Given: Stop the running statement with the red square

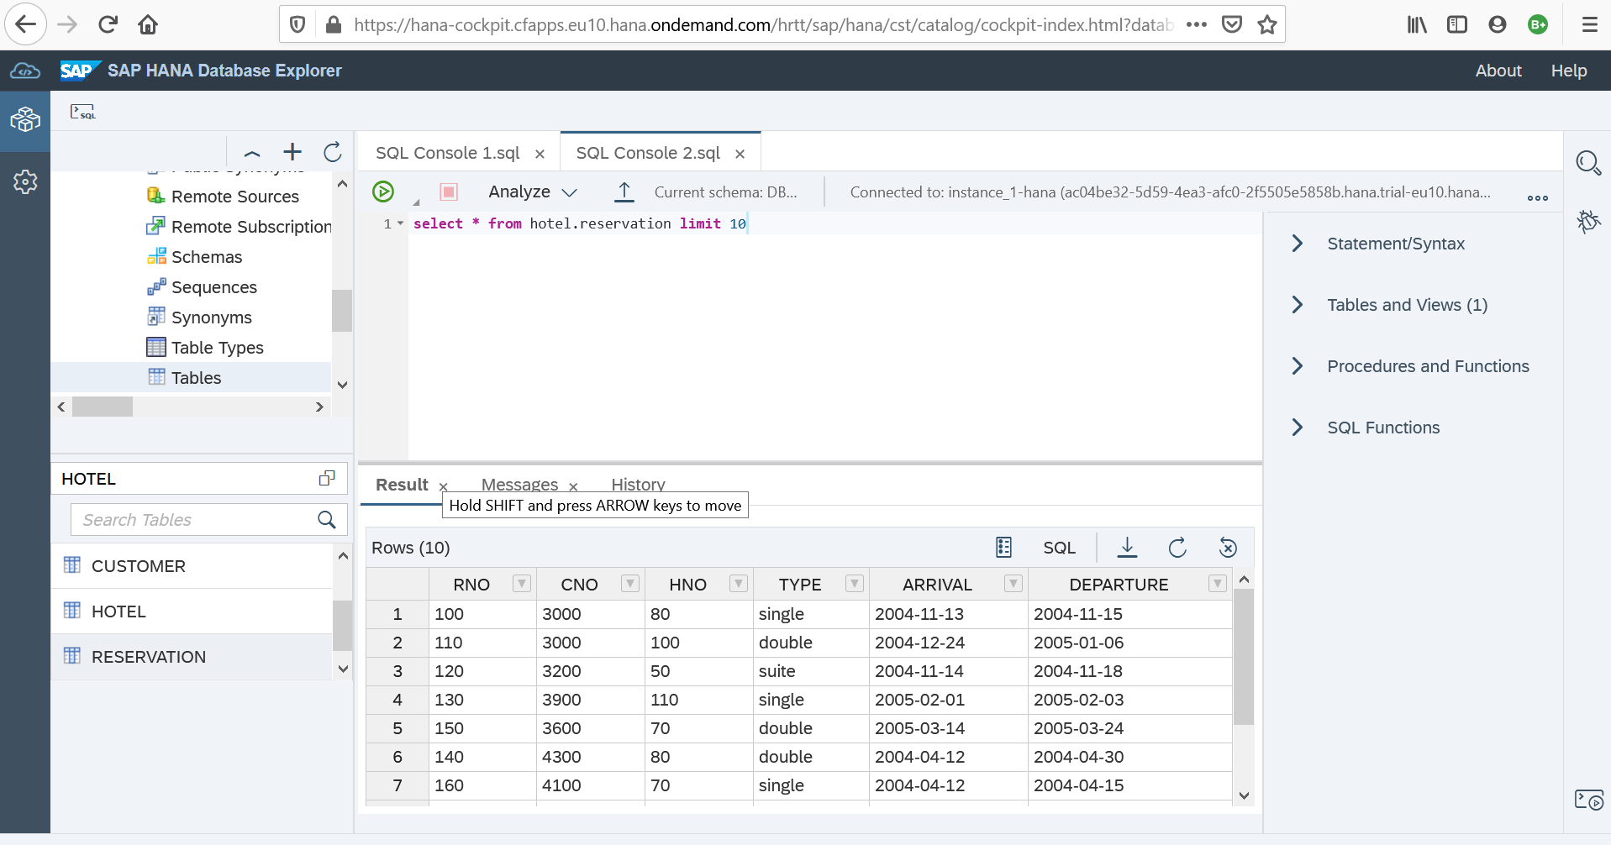Looking at the screenshot, I should click(x=449, y=192).
